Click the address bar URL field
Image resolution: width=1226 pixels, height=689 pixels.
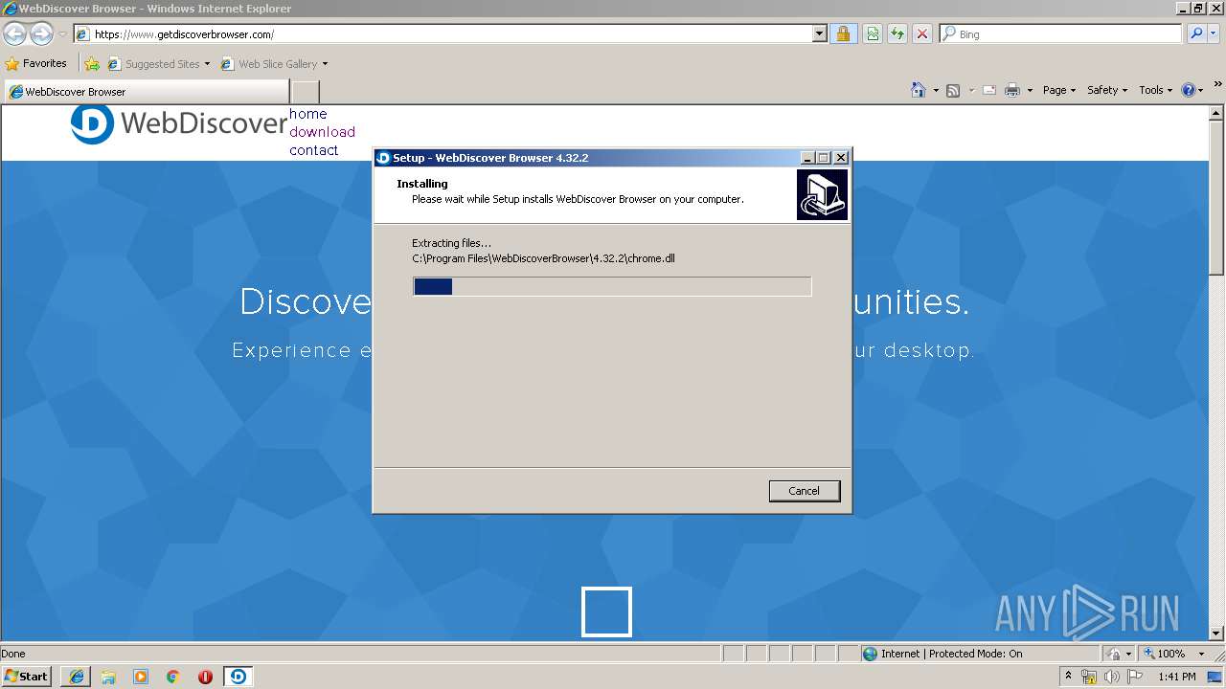pos(442,34)
